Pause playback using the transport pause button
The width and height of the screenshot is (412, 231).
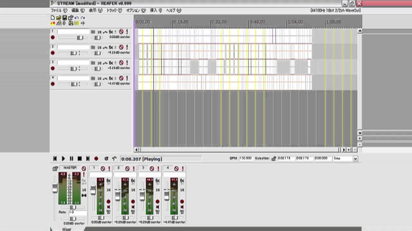pos(71,159)
